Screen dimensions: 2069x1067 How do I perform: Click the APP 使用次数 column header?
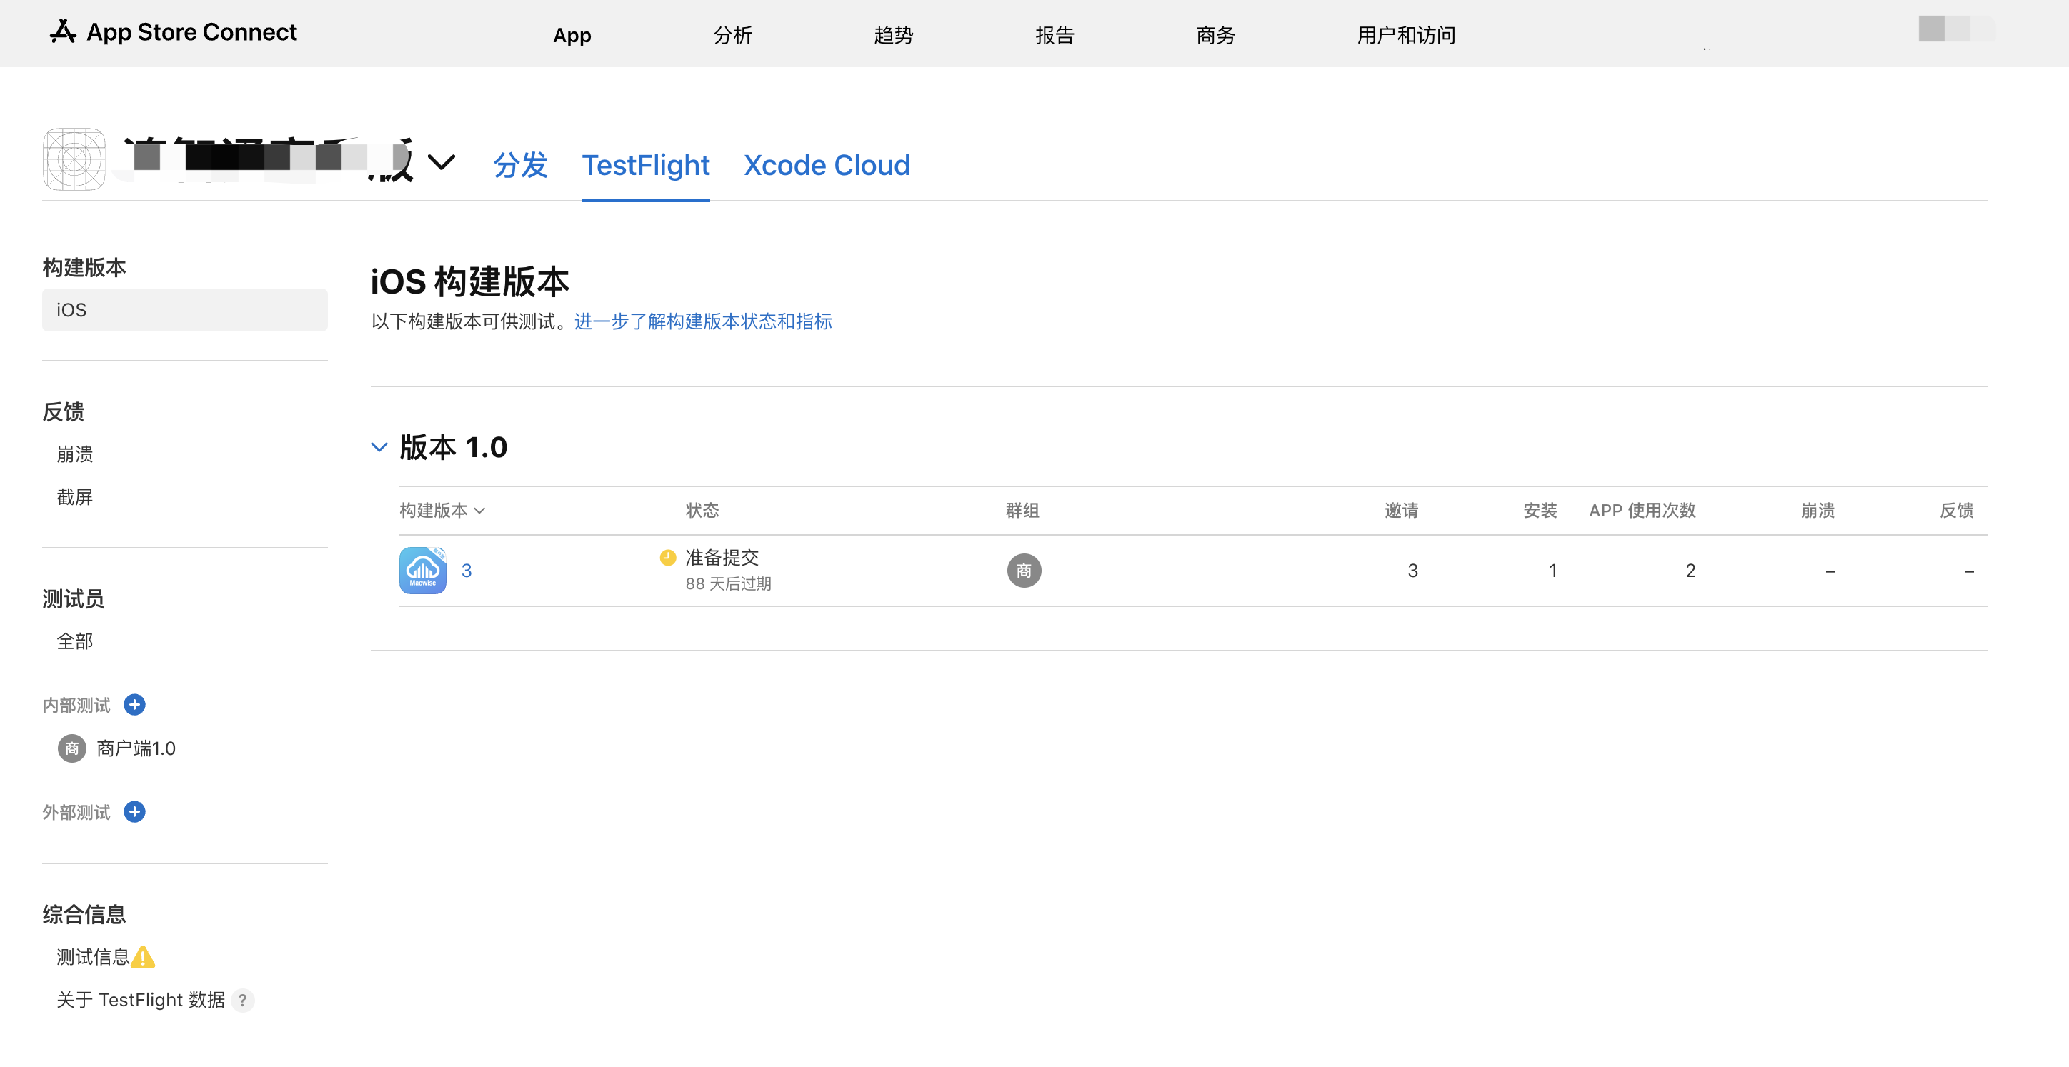1642,511
